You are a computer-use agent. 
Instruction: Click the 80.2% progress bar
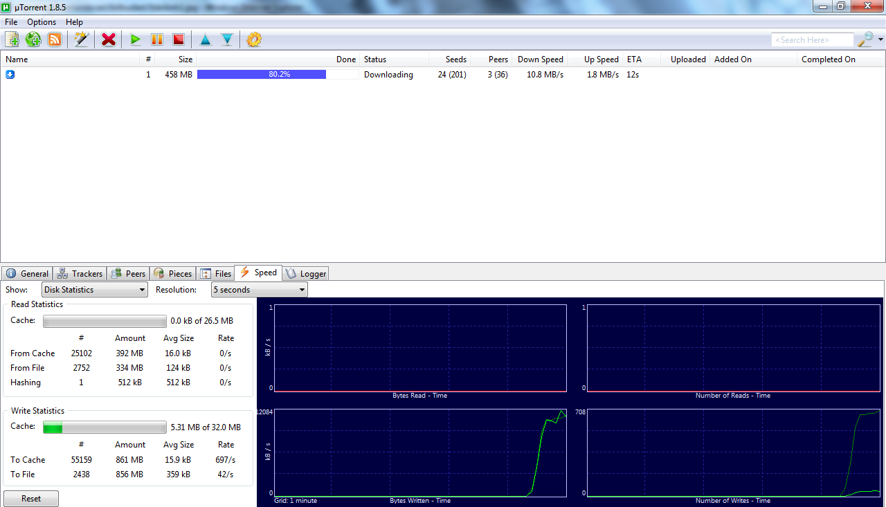(278, 75)
